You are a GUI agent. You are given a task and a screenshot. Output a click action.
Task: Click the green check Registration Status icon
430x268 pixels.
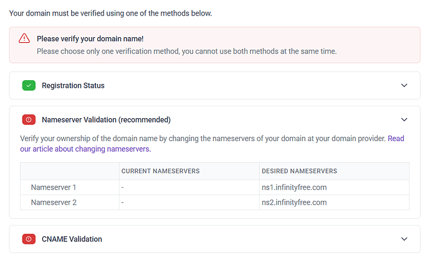[x=29, y=85]
